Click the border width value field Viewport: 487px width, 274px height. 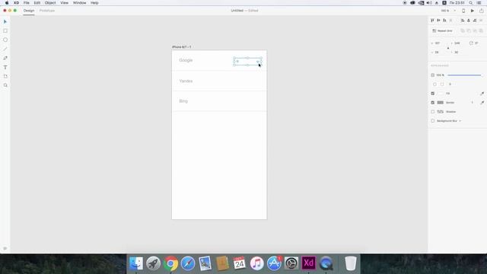(x=473, y=103)
